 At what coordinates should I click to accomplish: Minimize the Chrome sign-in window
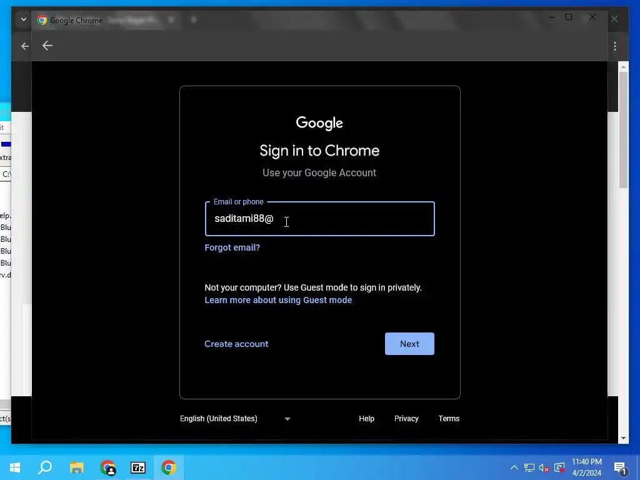pos(551,17)
